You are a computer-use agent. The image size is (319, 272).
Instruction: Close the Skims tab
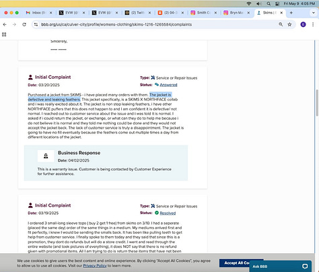(281, 13)
